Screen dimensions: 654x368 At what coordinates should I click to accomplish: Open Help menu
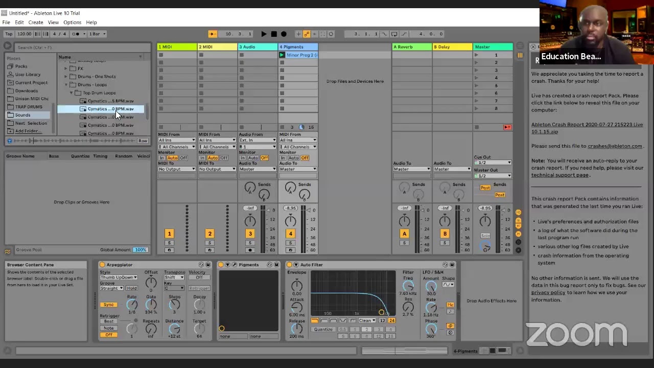[91, 22]
